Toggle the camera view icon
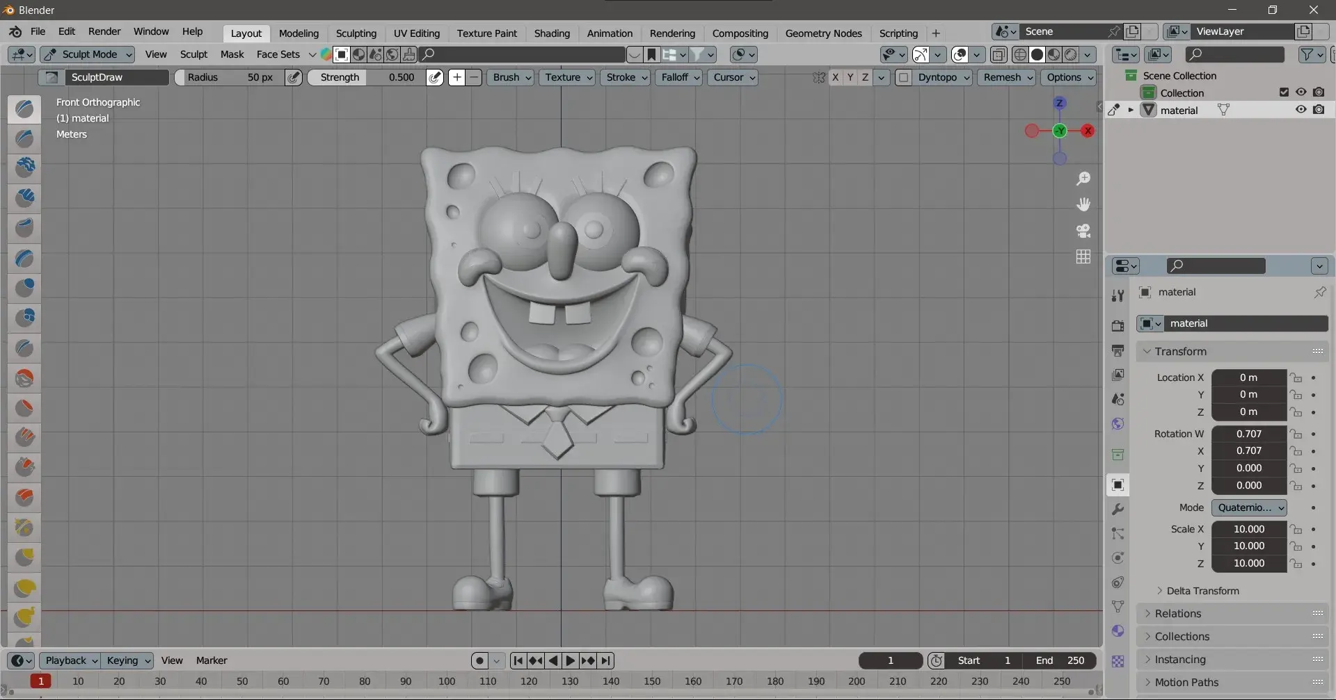1336x700 pixels. pos(1083,231)
